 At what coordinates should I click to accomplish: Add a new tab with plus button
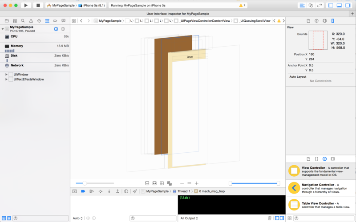[x=352, y=14]
